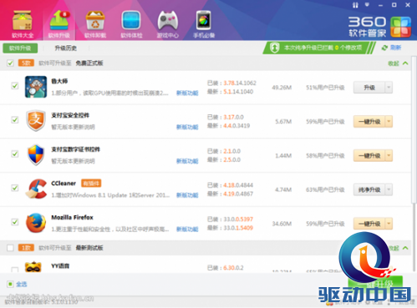Click the YY语音 app icon

pos(33,266)
